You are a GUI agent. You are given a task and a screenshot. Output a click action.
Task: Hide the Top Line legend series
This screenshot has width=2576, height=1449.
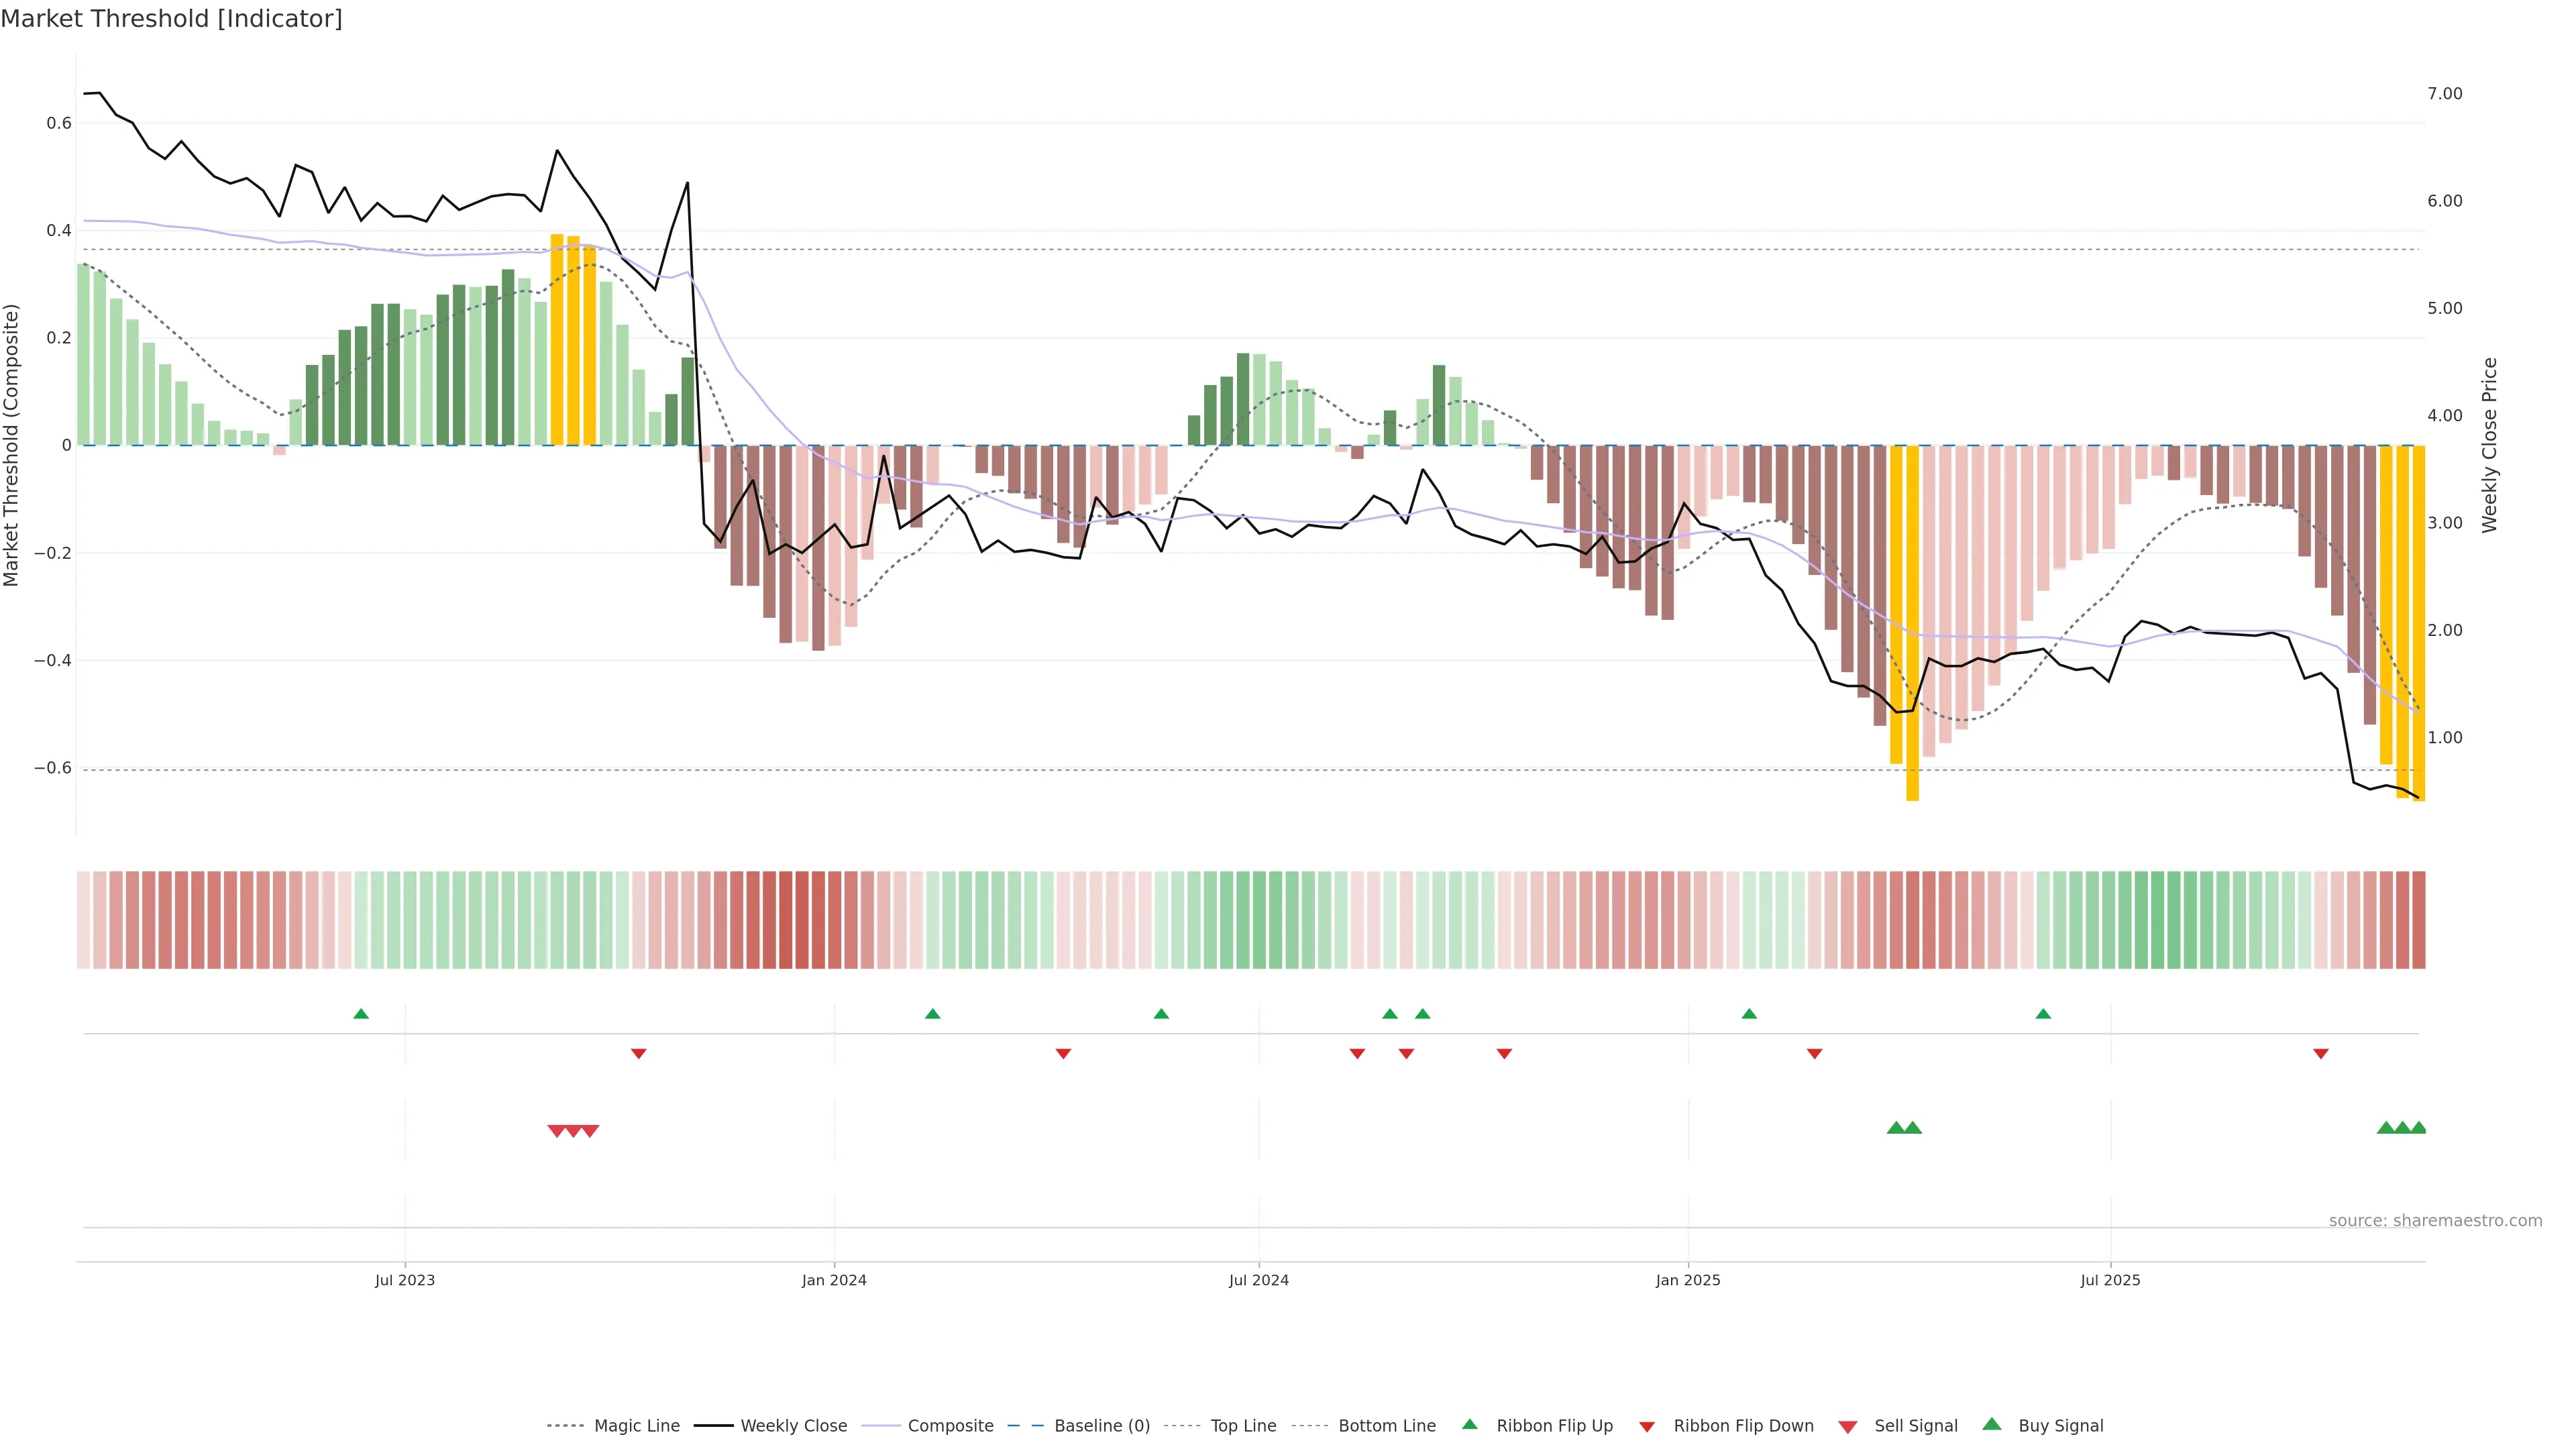coord(1243,1426)
